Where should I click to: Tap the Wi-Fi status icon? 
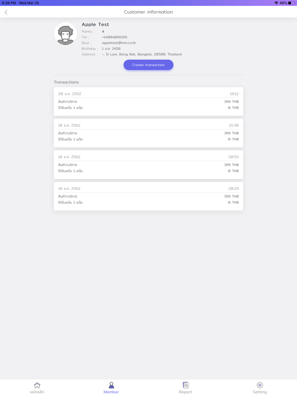[x=276, y=3]
